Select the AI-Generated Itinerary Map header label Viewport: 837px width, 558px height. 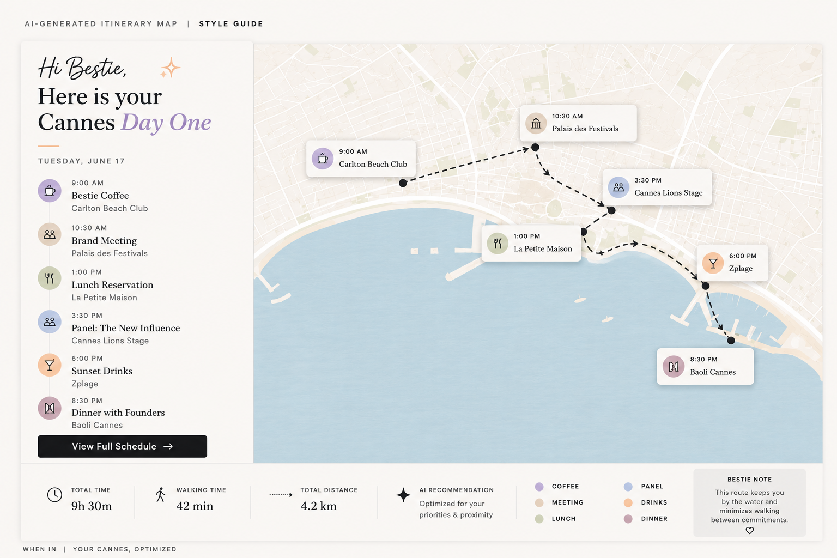101,24
